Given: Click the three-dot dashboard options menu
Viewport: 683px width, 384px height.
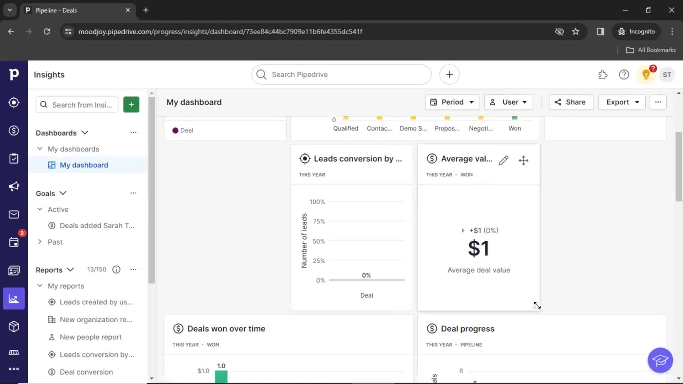Looking at the screenshot, I should point(658,102).
